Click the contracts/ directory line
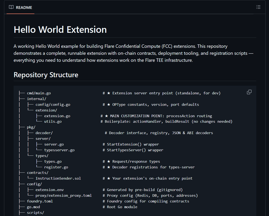The image size is (269, 216). (x=38, y=173)
